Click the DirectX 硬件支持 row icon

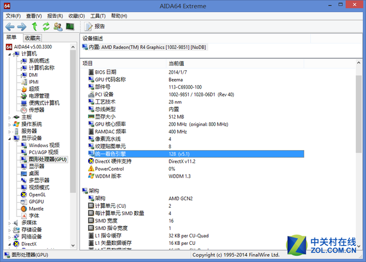[91, 161]
